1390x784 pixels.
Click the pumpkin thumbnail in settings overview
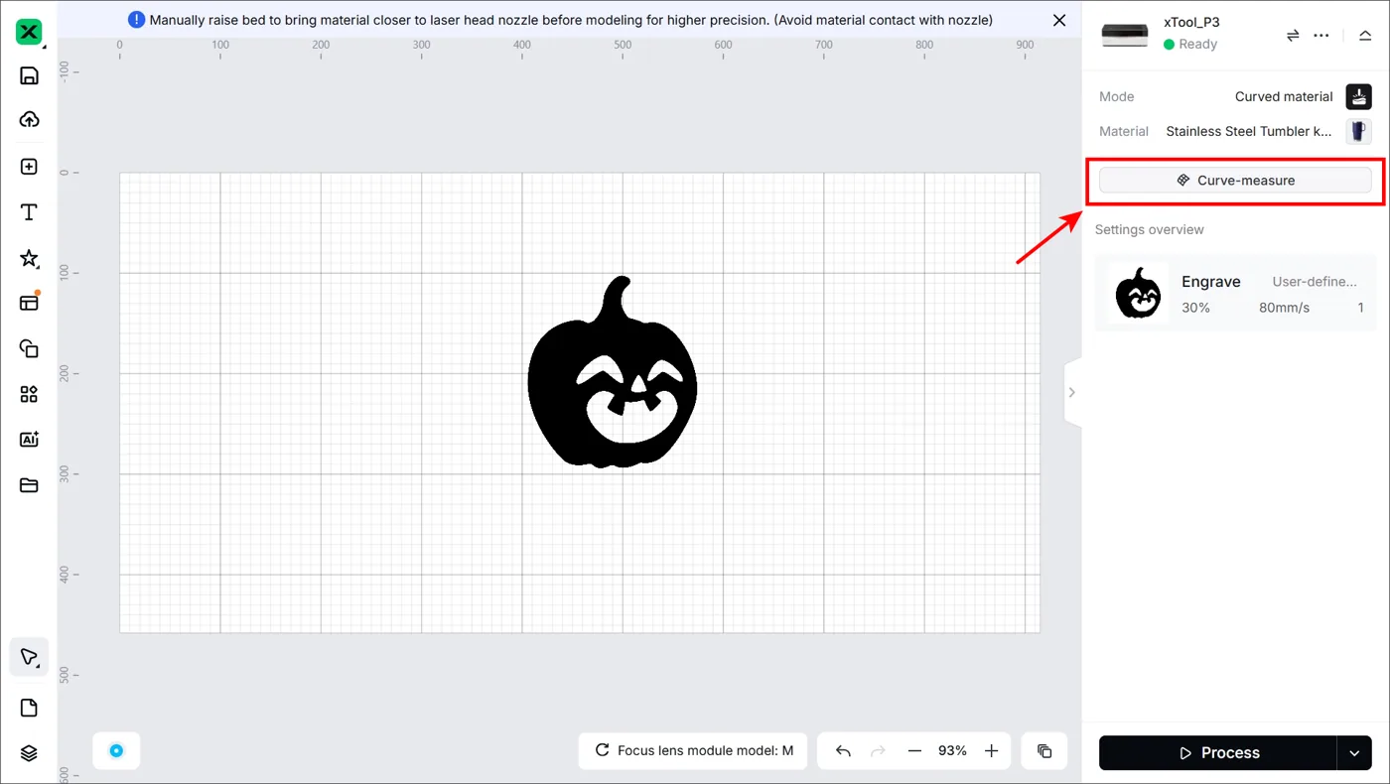coord(1138,294)
